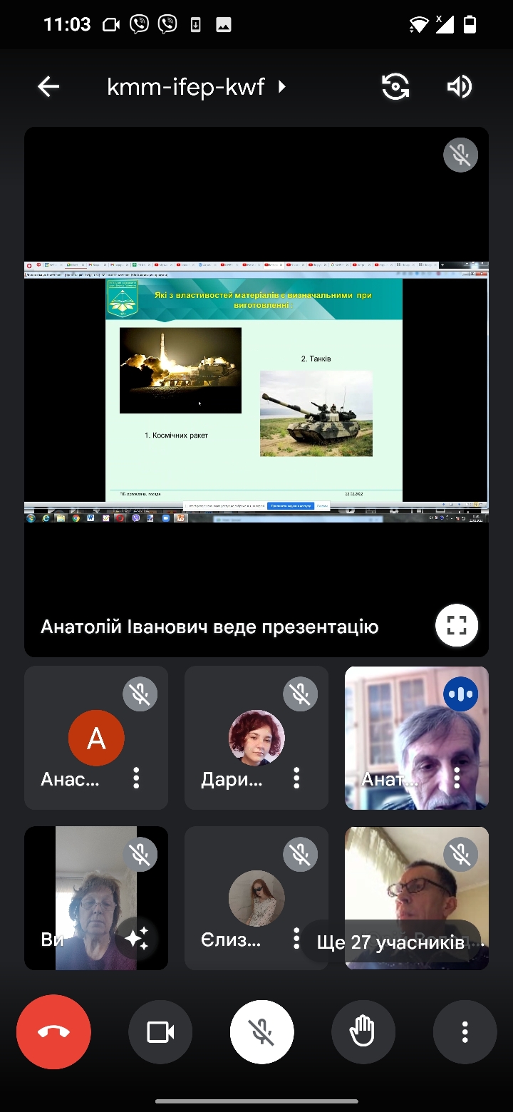This screenshot has height=1112, width=513.
Task: Unmute the microphone
Action: pos(262,1032)
